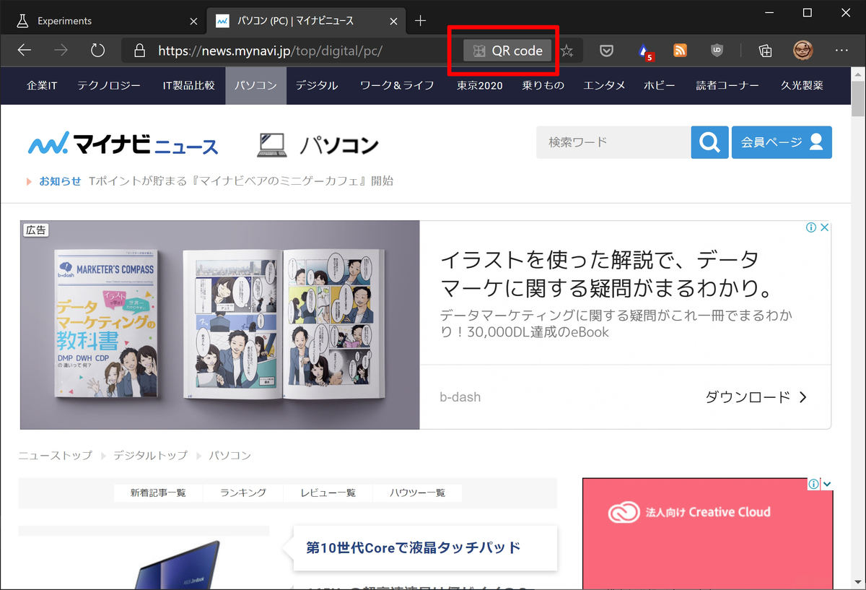Collapse the Creative Cloud ad chevron

coord(827,484)
